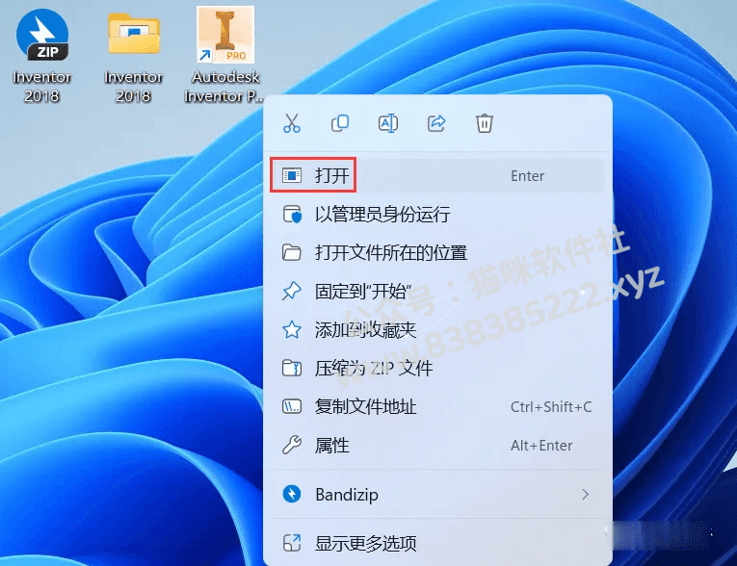Viewport: 737px width, 566px height.
Task: Click the Delete trash can icon
Action: point(485,123)
